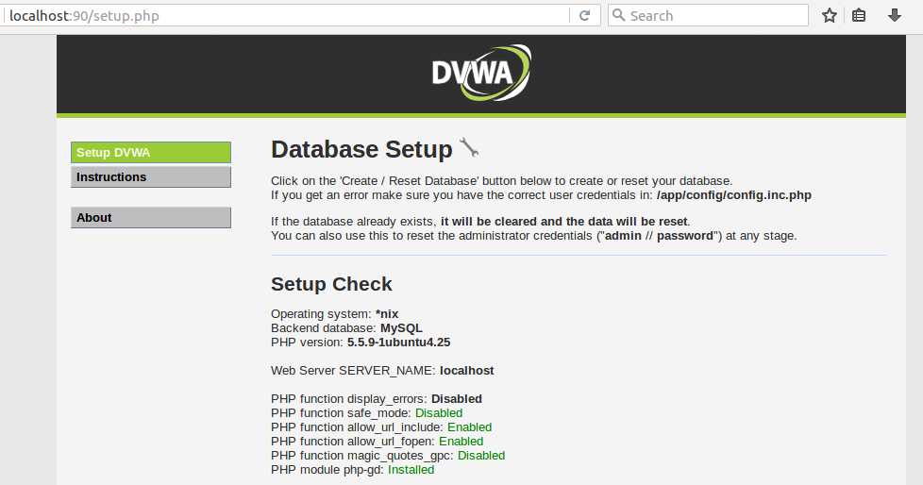
Task: Focus the localhost:90/setup.php address bar
Action: tap(286, 15)
